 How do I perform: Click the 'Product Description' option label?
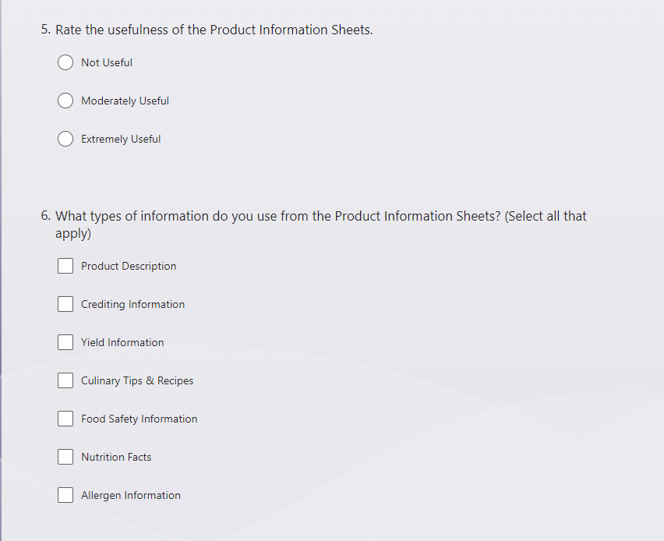click(129, 266)
